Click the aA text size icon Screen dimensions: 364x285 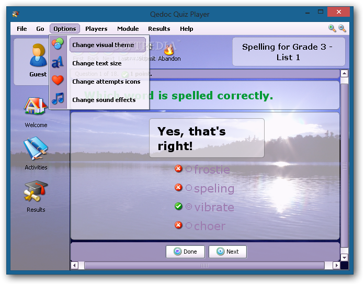click(x=58, y=62)
